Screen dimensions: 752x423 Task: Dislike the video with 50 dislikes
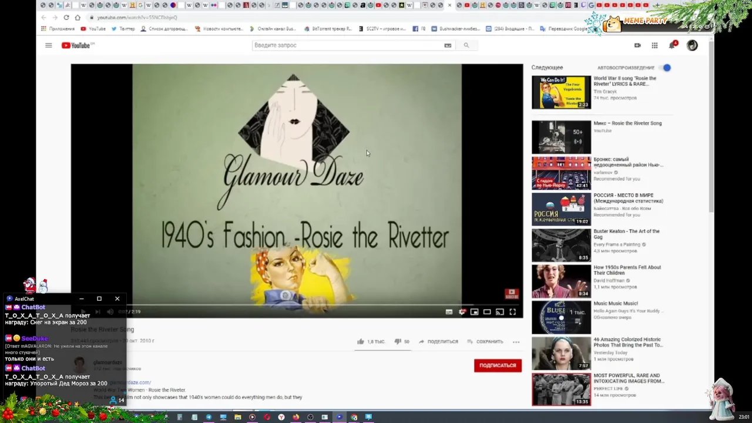click(402, 341)
